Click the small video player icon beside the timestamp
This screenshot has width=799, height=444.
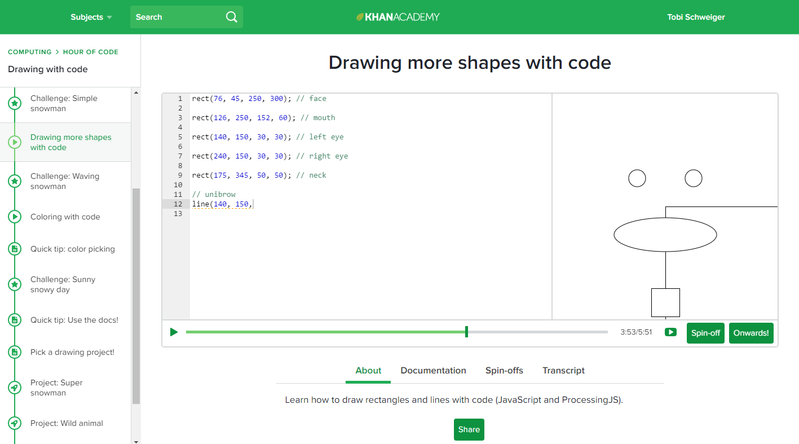tap(670, 332)
